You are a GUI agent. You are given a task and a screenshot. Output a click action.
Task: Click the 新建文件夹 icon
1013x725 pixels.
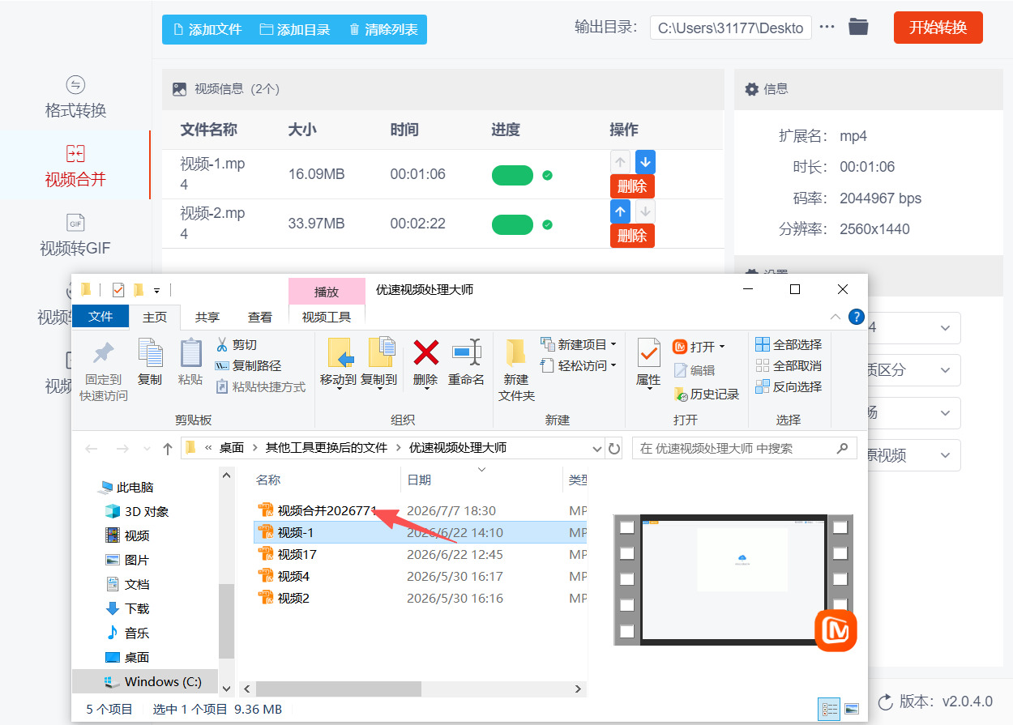(516, 353)
